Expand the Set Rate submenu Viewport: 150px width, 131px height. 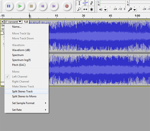click(27, 110)
